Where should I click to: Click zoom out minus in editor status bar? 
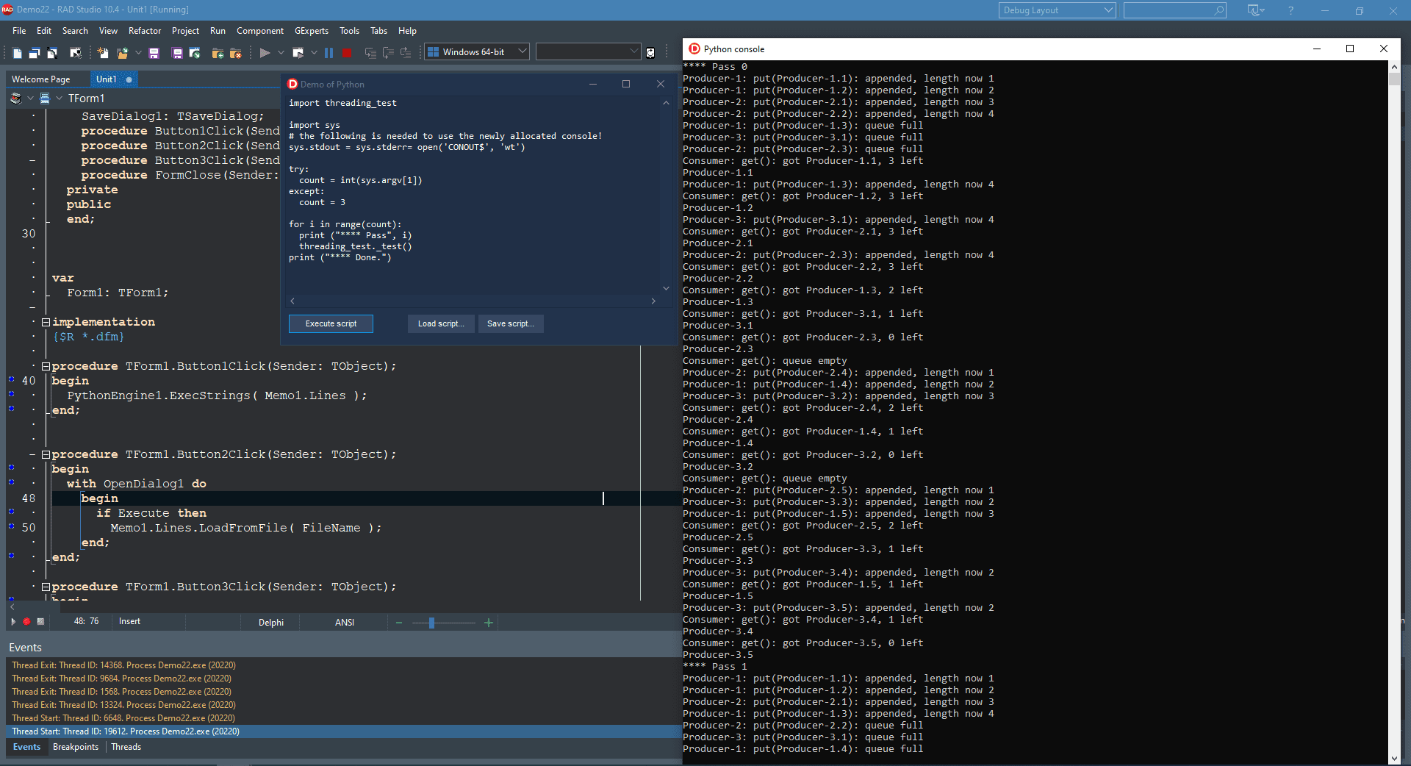(399, 623)
